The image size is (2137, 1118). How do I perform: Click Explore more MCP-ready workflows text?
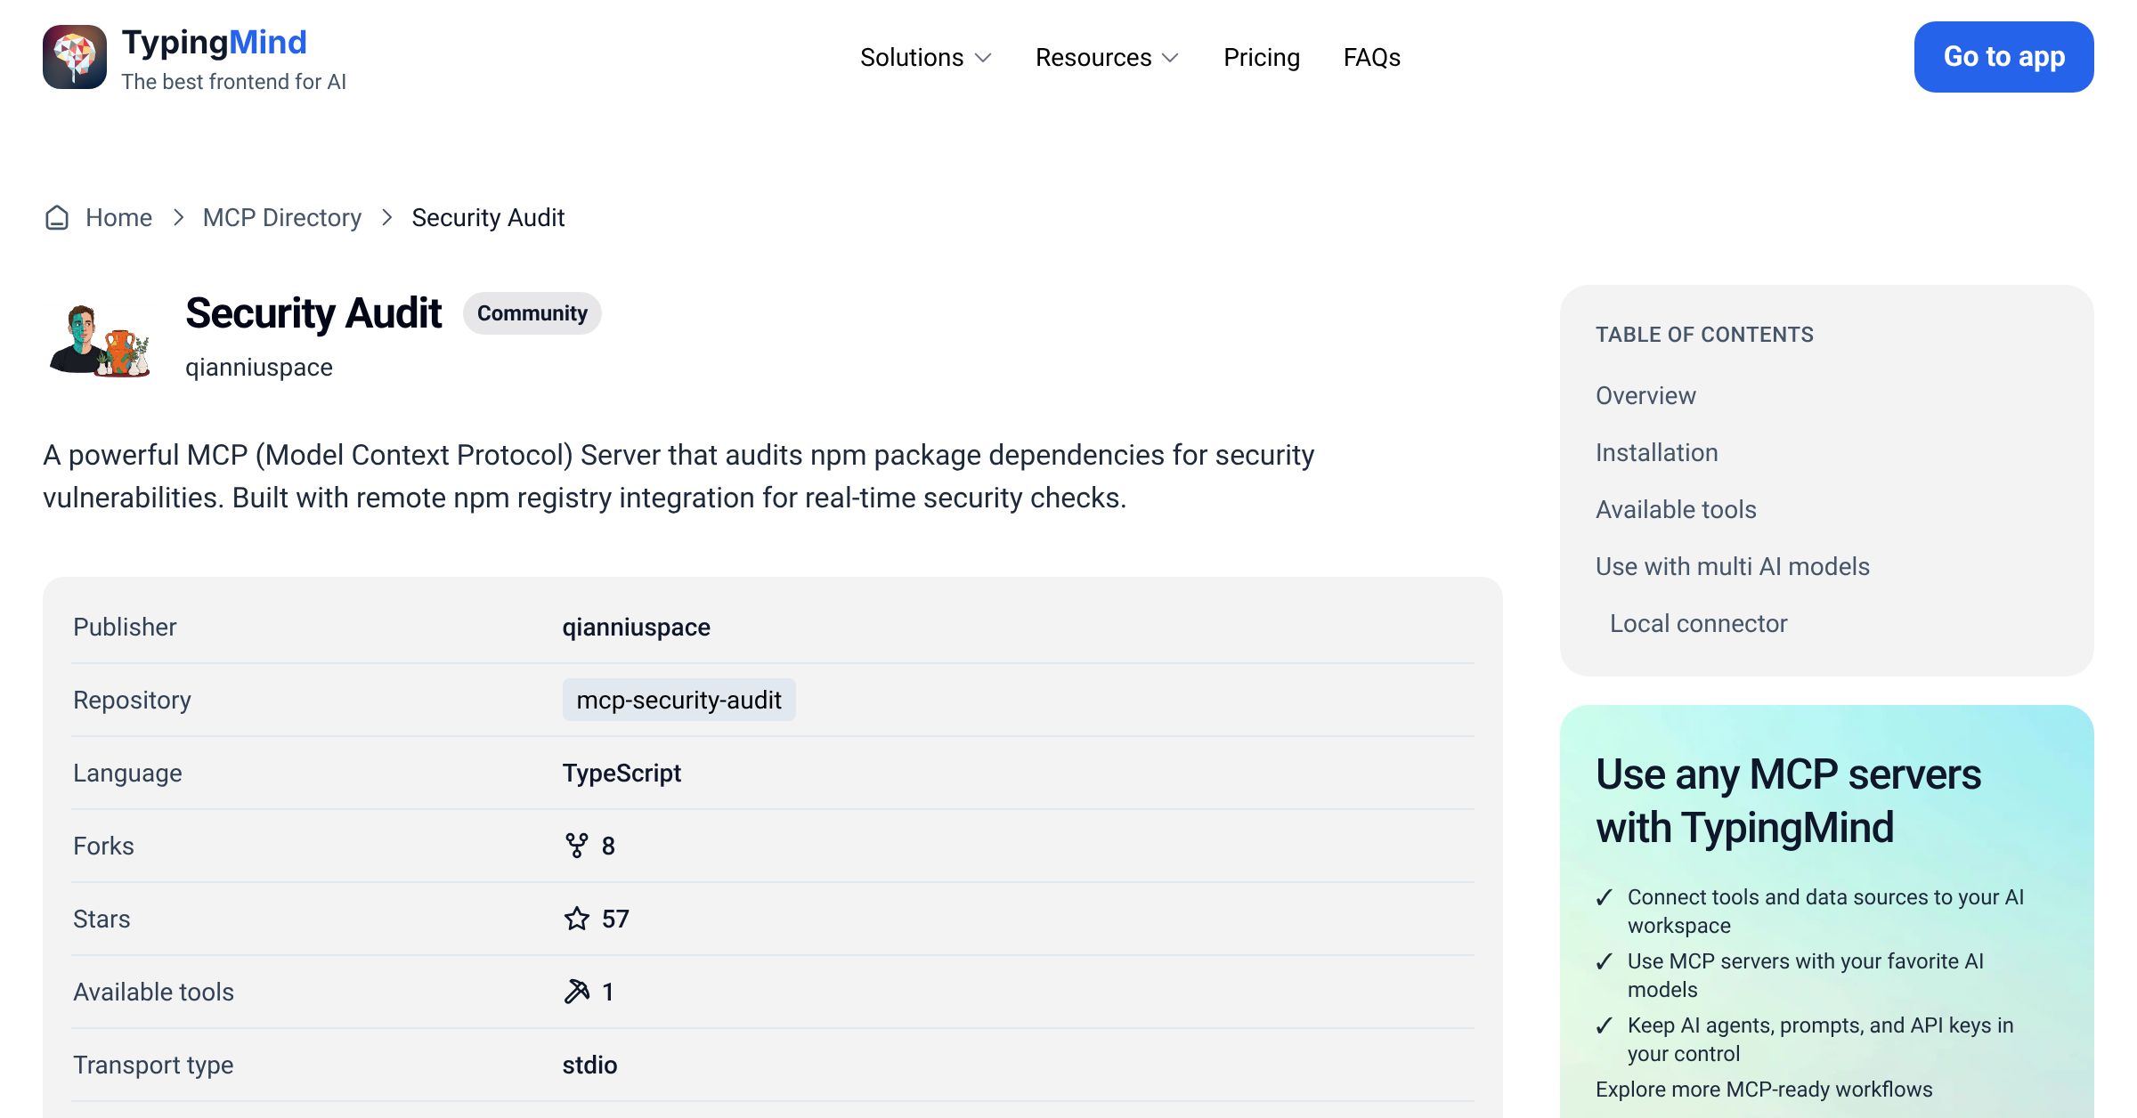(1764, 1089)
